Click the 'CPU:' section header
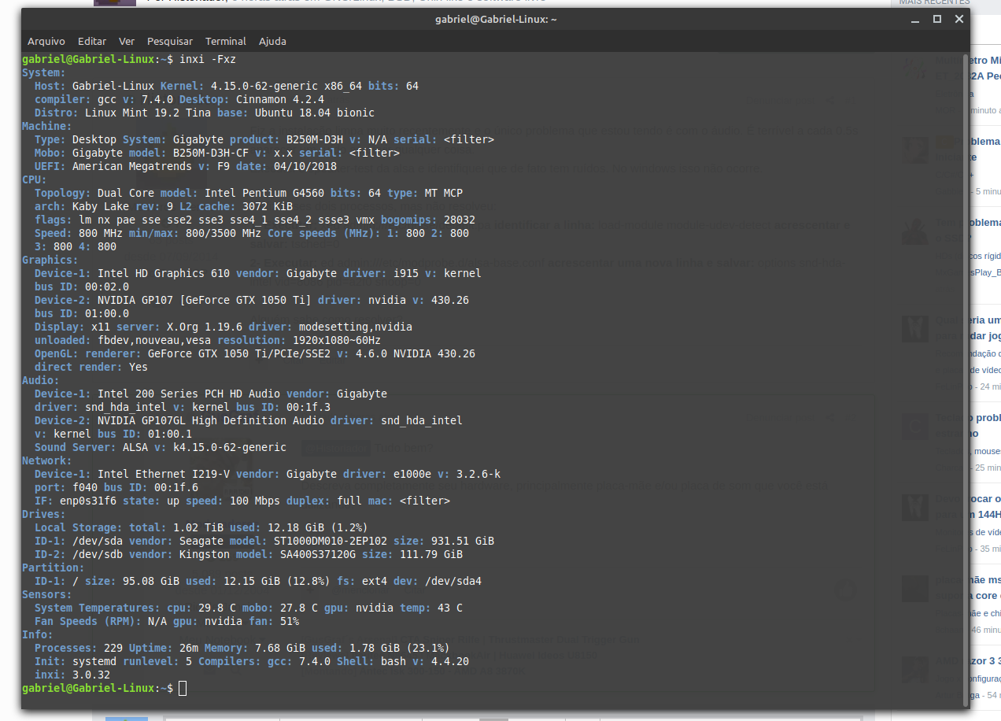Viewport: 1001px width, 721px height. [35, 179]
